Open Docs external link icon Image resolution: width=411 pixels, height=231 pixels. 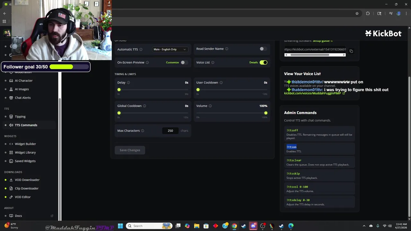tap(52, 216)
